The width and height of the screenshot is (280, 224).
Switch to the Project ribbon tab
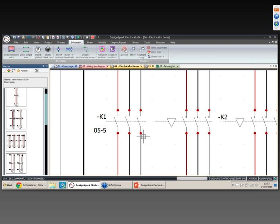point(48,43)
